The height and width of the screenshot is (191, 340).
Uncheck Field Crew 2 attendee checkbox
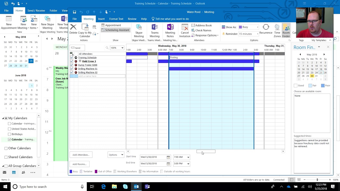(x=72, y=61)
